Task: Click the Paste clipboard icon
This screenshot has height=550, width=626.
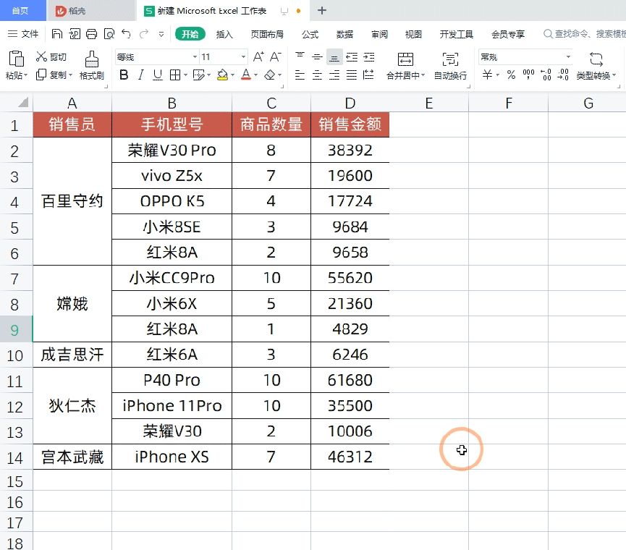Action: click(x=17, y=59)
